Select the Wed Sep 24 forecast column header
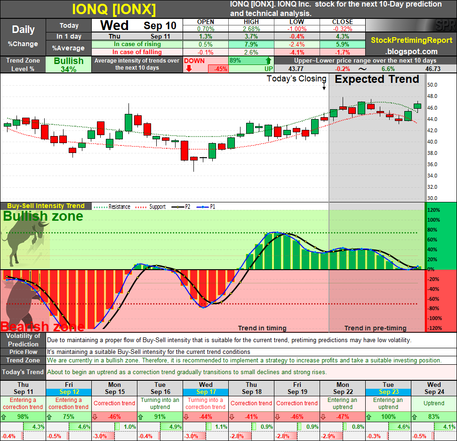This screenshot has width=457, height=441. click(434, 388)
